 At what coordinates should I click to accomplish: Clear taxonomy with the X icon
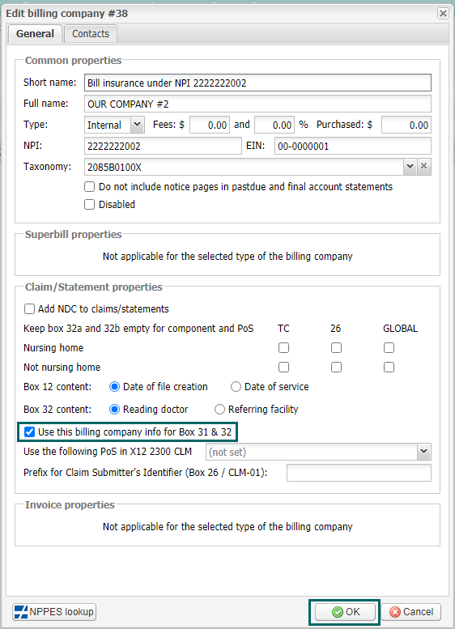423,167
